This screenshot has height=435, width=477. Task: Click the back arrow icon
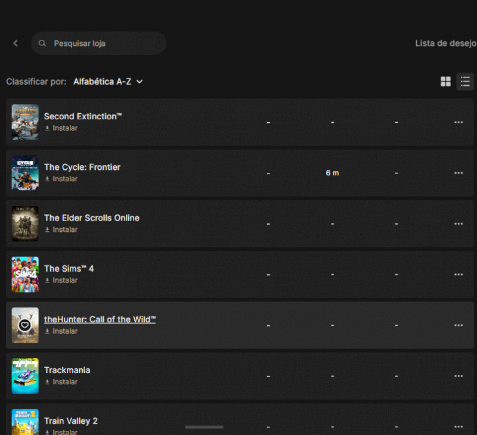(16, 43)
